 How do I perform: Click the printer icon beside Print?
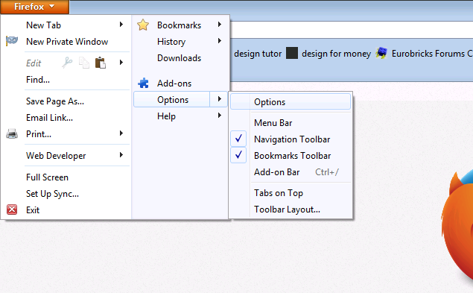coord(12,133)
